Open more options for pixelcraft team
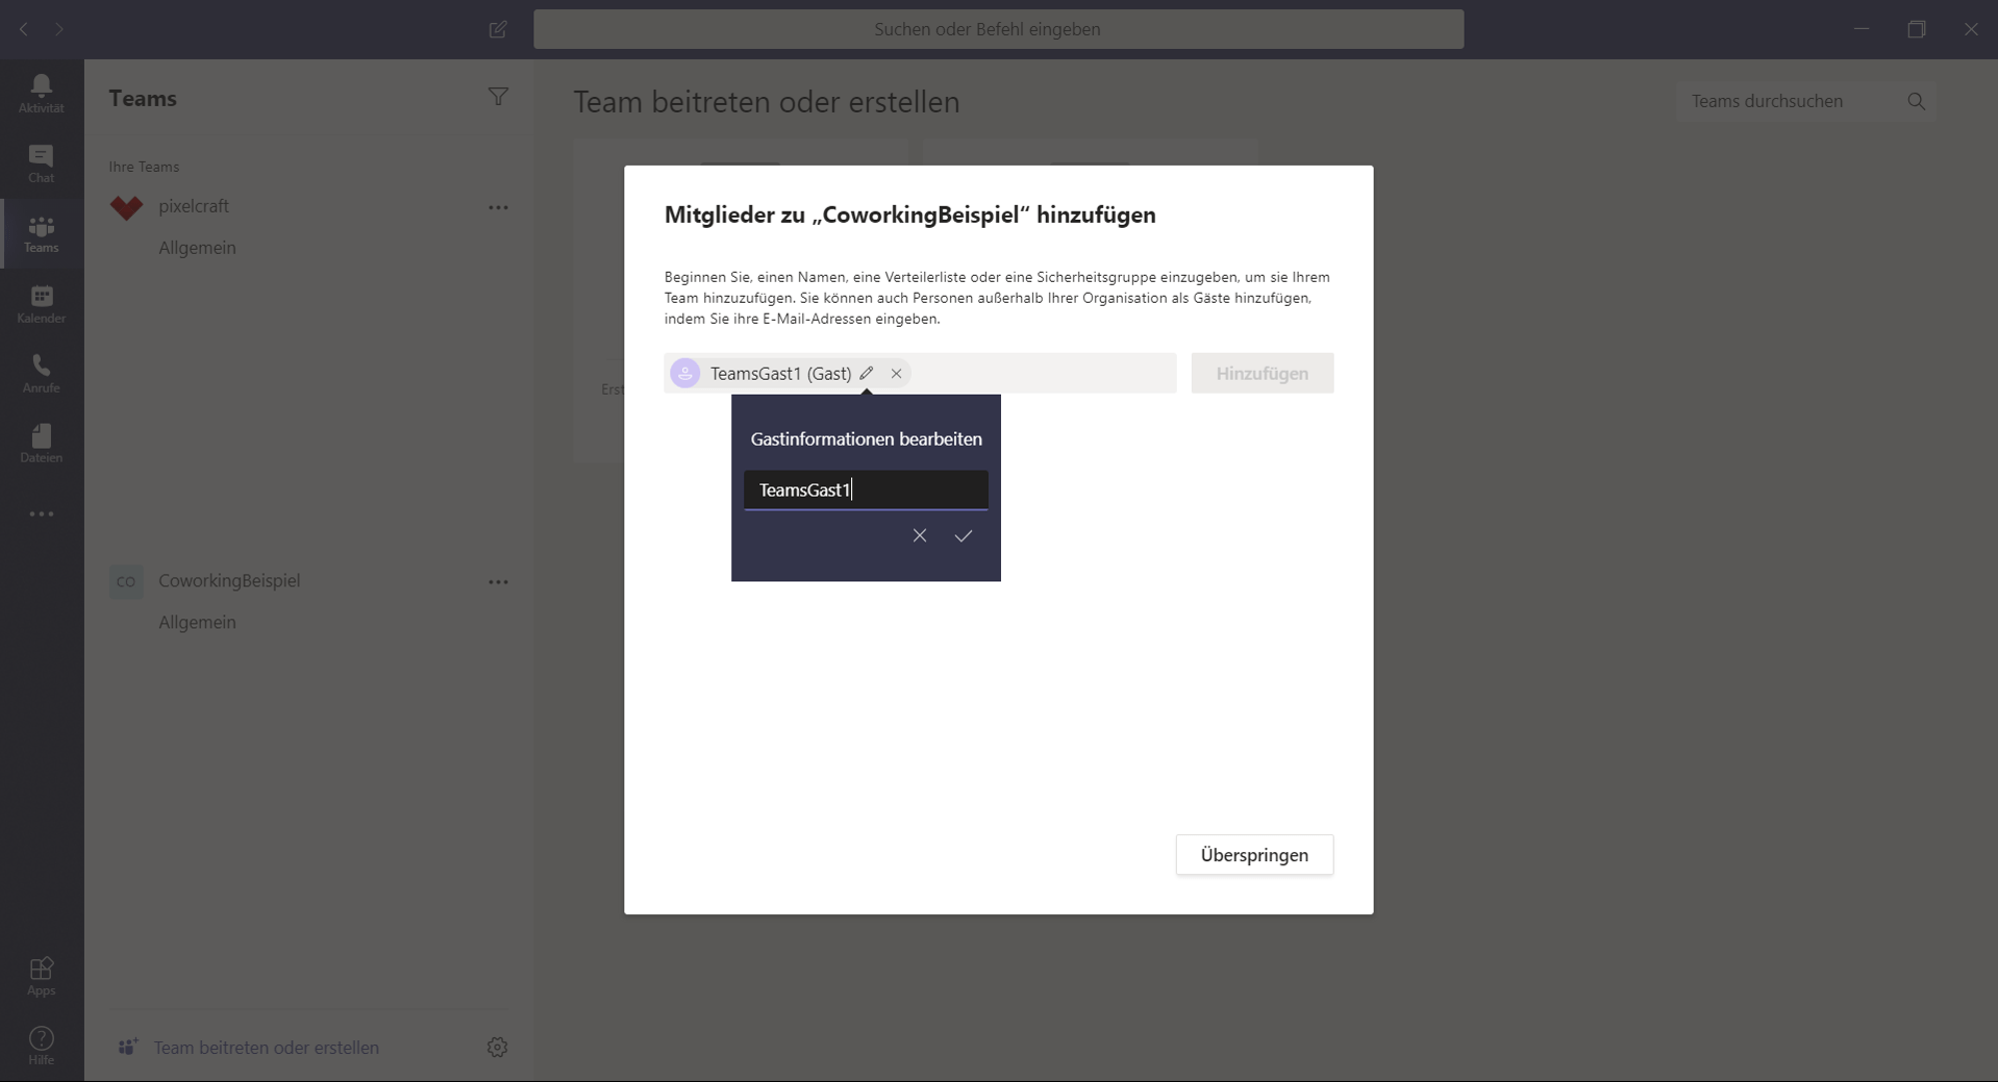 pos(498,207)
